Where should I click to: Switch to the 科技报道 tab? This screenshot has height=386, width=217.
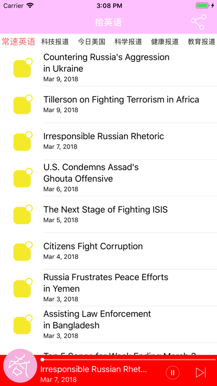[x=55, y=42]
